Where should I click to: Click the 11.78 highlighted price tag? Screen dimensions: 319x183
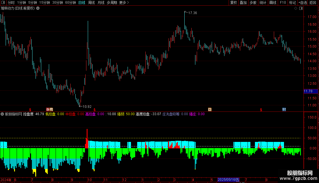(x=311, y=91)
